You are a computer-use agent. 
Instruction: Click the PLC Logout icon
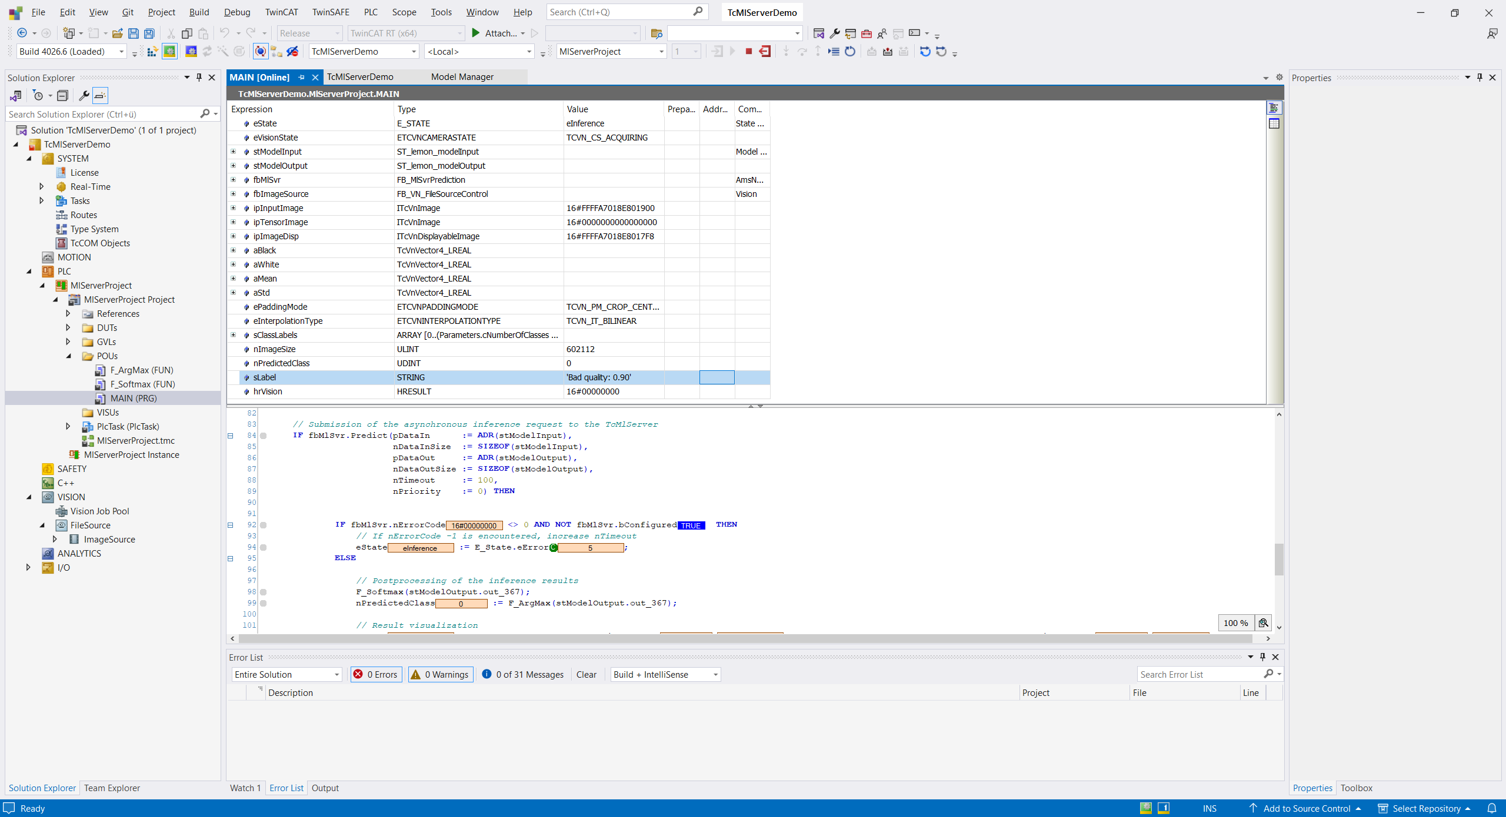765,52
